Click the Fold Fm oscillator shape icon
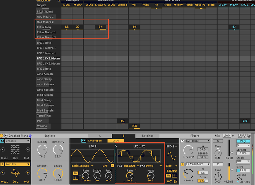This screenshot has height=185, width=255. 15,173
